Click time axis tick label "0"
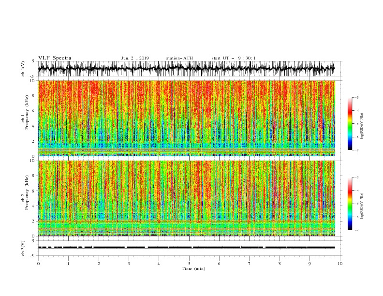Viewport: 383px width, 296px height. click(x=38, y=264)
